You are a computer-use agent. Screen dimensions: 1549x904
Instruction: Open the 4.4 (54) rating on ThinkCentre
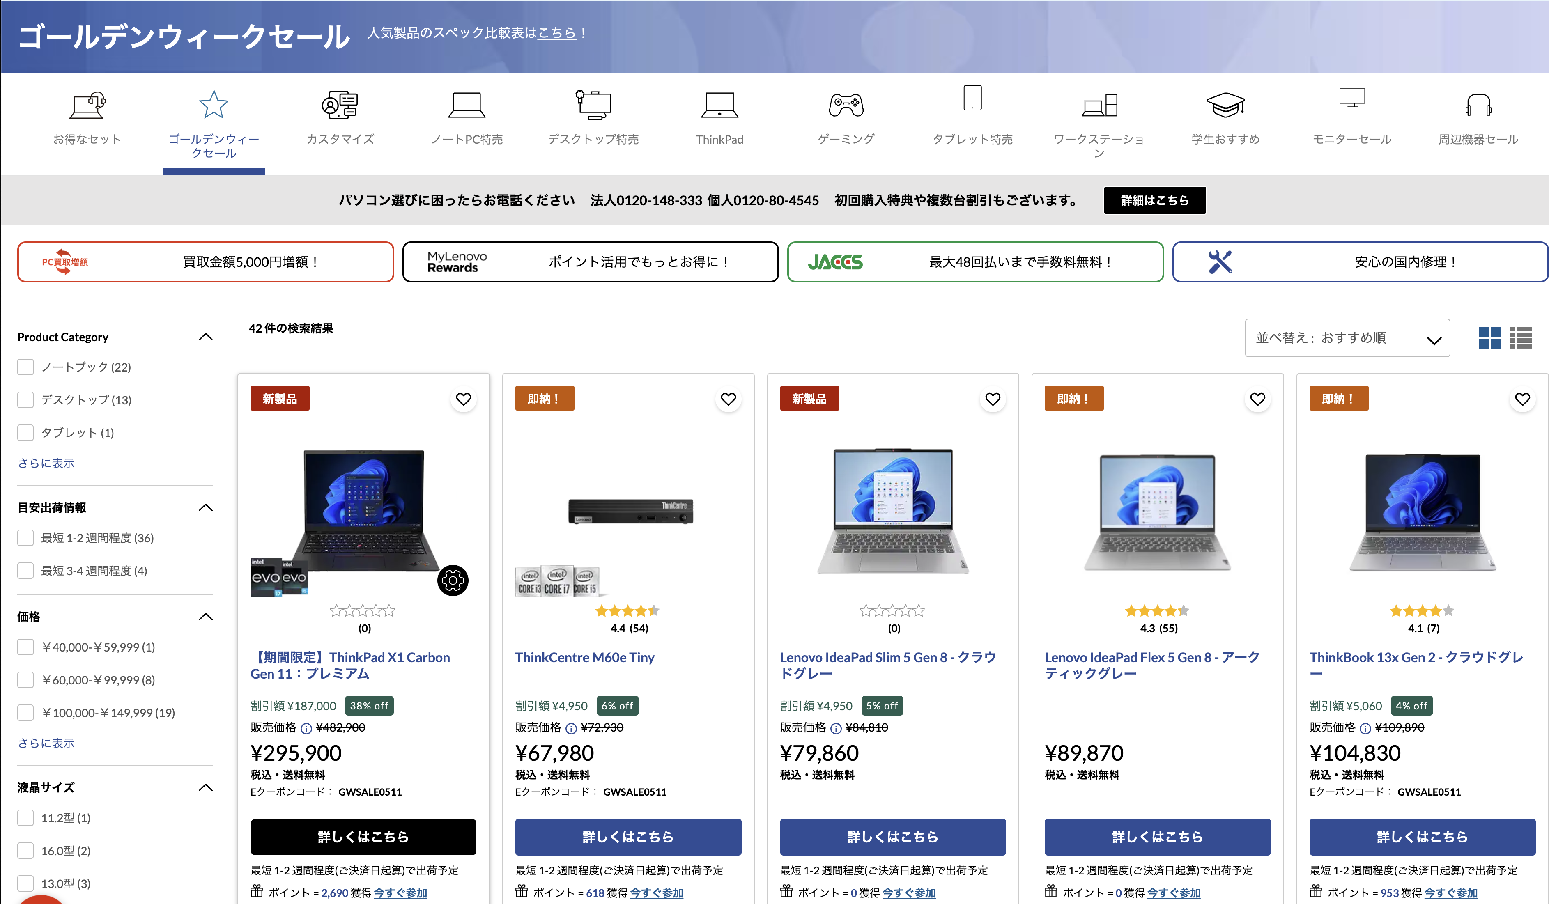click(628, 619)
